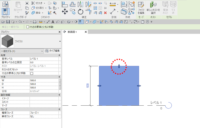The height and width of the screenshot is (128, 200).
Task: Toggle the Properties palette button
Action: click(6, 11)
